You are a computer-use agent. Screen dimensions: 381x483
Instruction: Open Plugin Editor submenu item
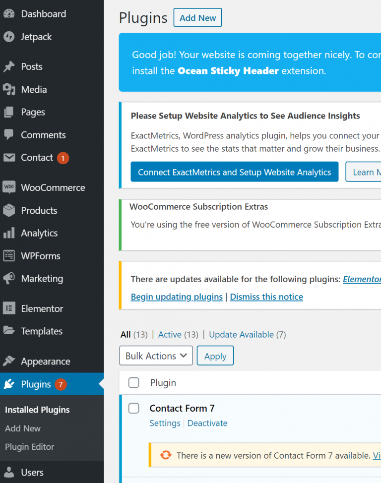pyautogui.click(x=29, y=447)
